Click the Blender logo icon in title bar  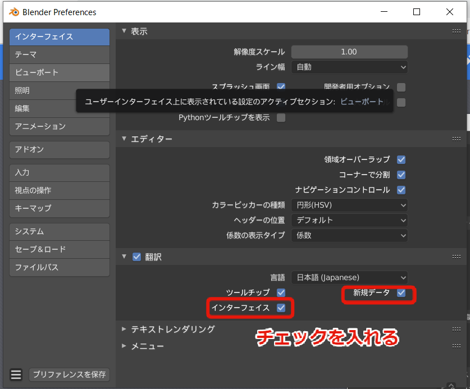[x=14, y=12]
